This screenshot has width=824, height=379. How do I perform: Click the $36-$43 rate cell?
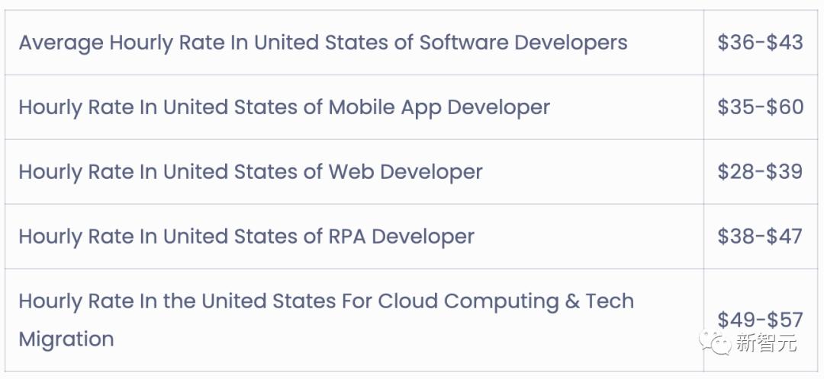761,43
